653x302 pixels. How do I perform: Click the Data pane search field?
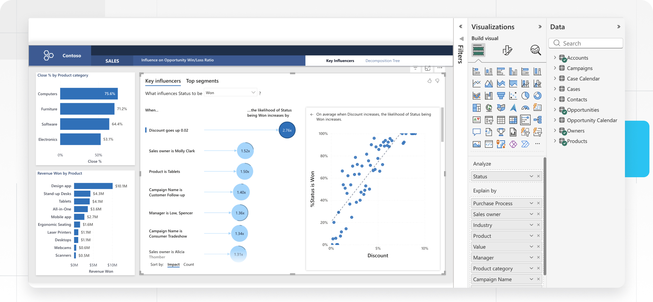coord(586,43)
